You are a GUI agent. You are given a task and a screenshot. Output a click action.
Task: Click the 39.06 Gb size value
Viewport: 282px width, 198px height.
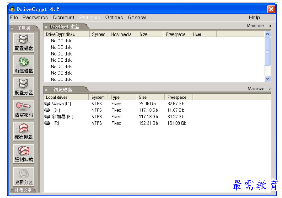tap(147, 104)
